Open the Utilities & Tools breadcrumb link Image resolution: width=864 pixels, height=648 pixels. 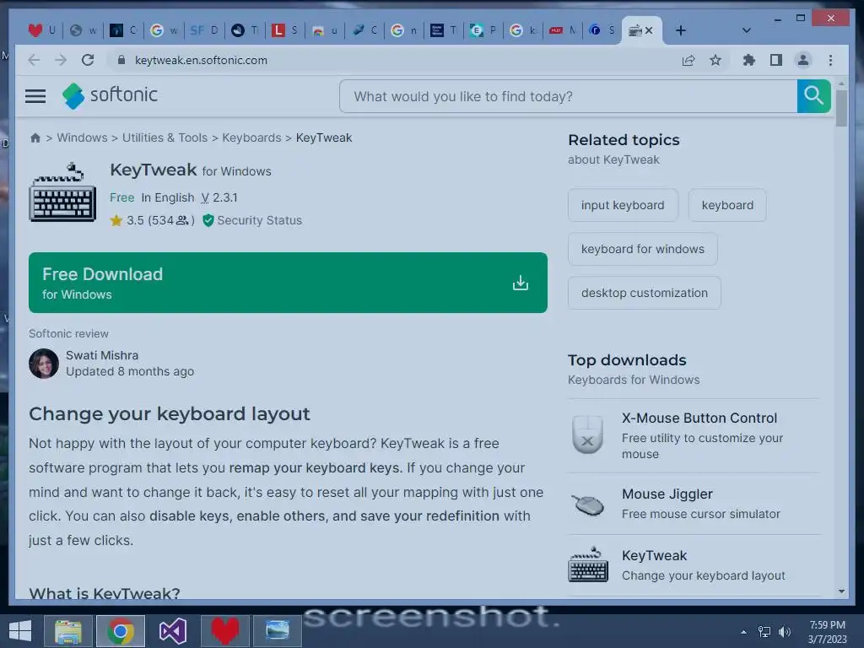tap(165, 138)
